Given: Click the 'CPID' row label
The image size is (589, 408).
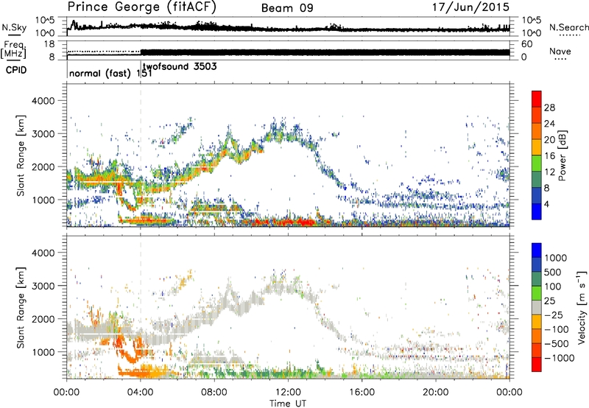Looking at the screenshot, I should 16,70.
